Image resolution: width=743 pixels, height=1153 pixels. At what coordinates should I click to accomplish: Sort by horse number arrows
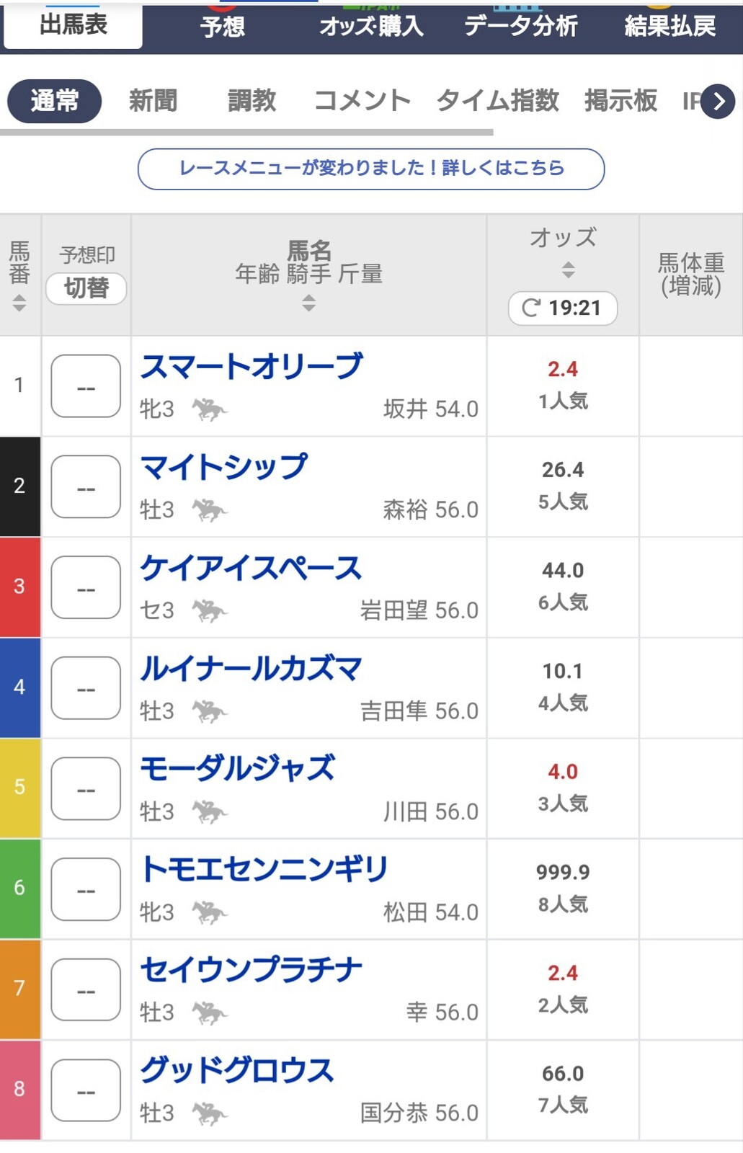pyautogui.click(x=19, y=303)
